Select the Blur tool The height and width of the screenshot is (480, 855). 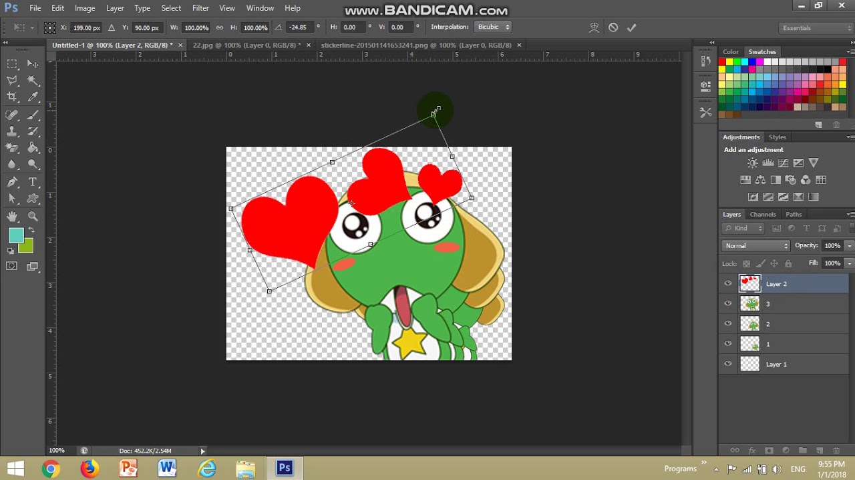[x=12, y=165]
